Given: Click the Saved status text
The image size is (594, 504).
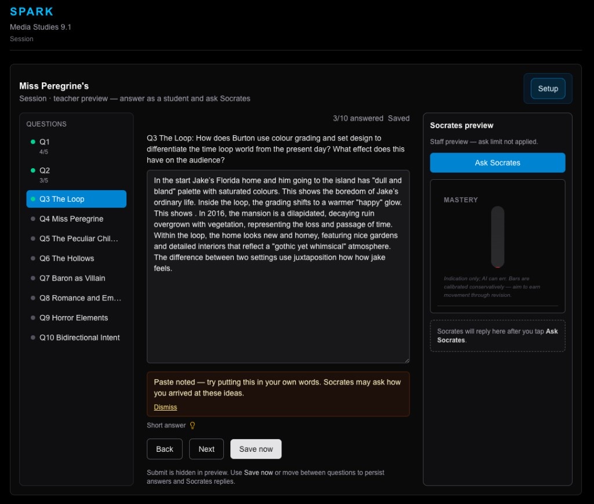Looking at the screenshot, I should coord(399,118).
